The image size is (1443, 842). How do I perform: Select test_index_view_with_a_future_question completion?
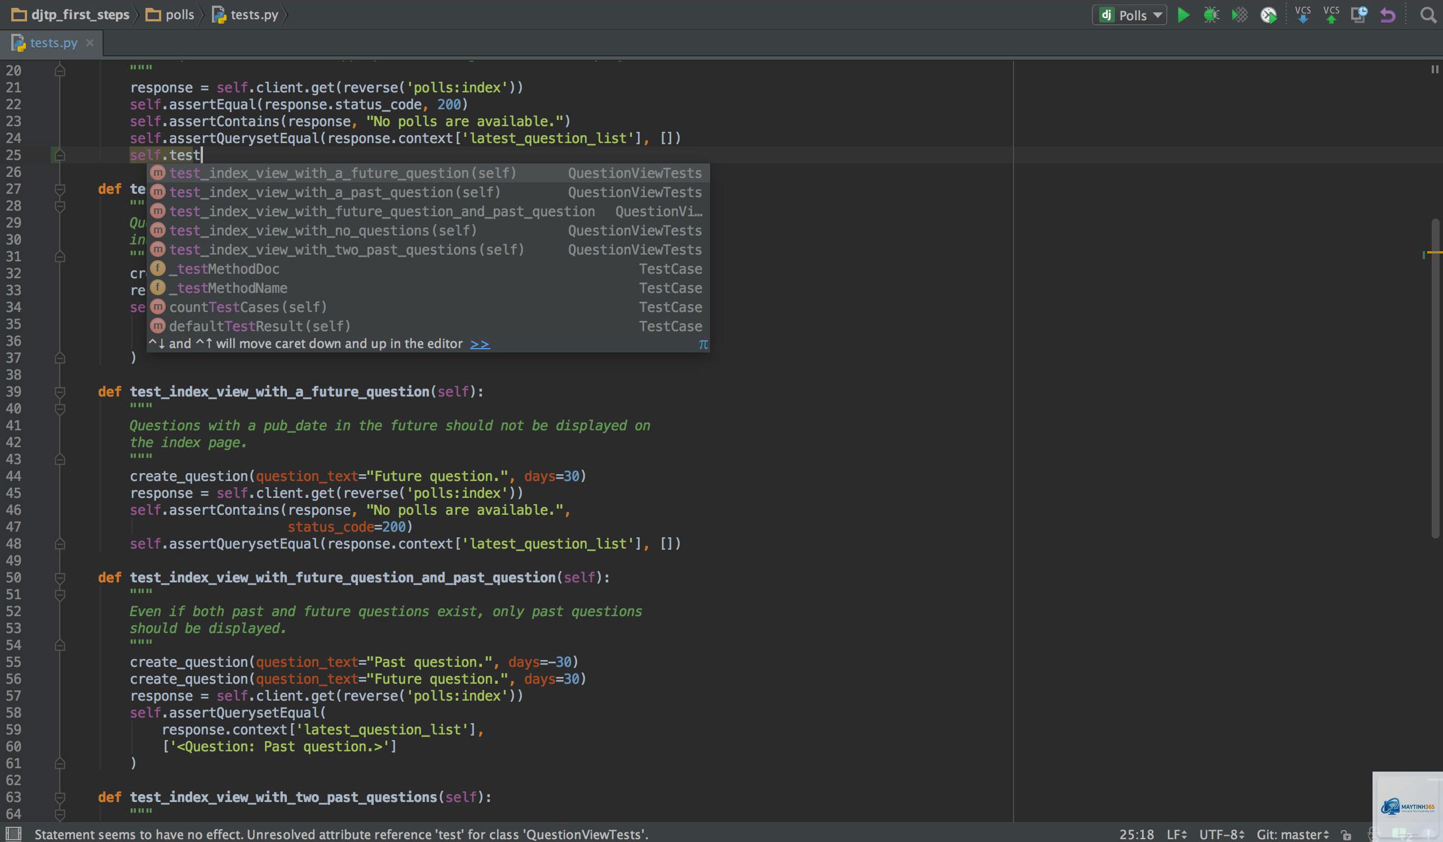(x=428, y=173)
